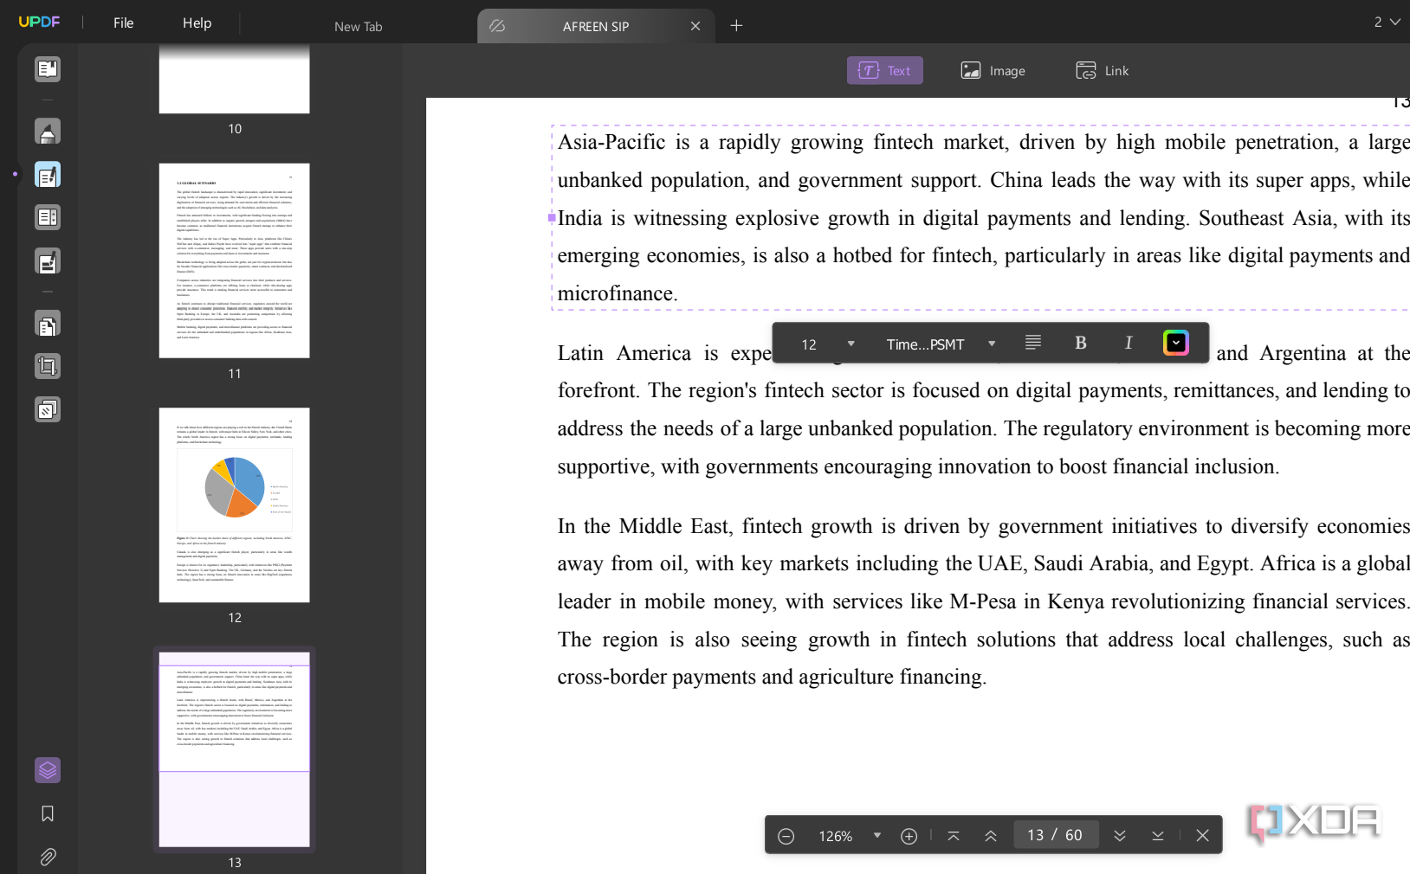
Task: Expand the font family dropdown arrow
Action: [x=992, y=344]
